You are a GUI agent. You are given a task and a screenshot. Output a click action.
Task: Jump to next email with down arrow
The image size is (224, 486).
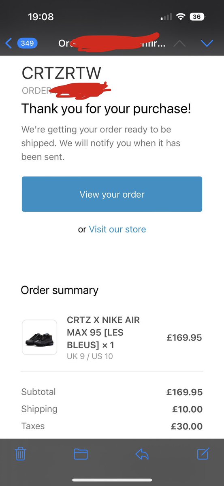pos(207,43)
